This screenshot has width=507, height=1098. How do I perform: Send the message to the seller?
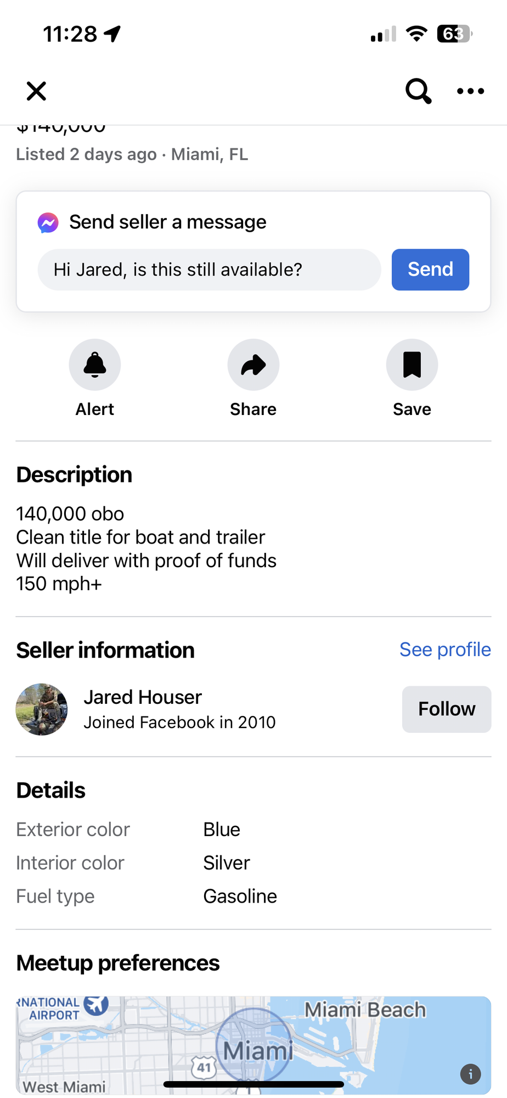(x=430, y=270)
